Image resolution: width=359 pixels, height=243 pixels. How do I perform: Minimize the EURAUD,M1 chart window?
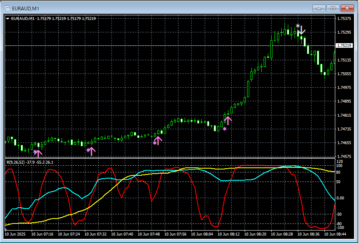point(319,8)
